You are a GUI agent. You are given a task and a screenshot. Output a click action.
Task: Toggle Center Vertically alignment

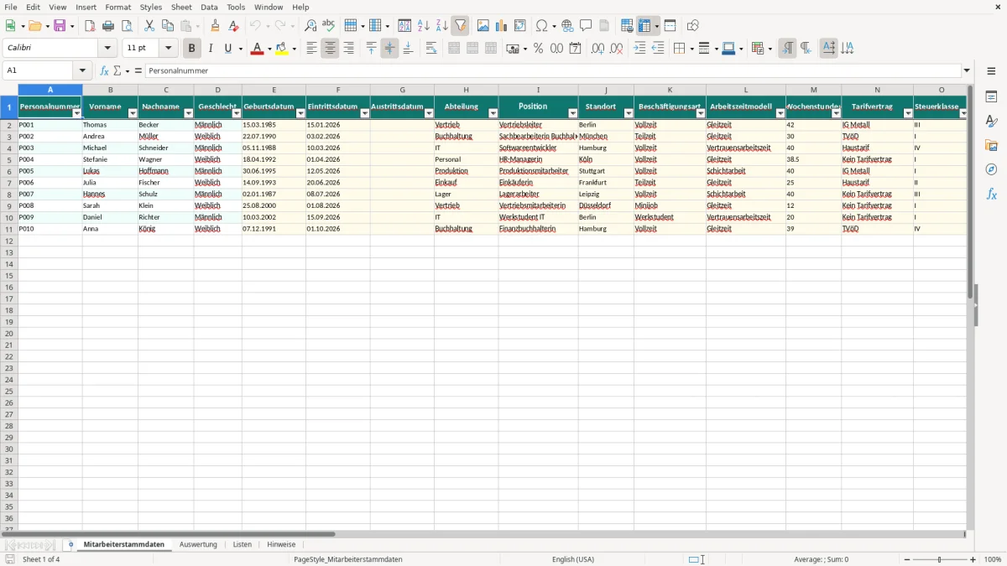[x=389, y=49]
